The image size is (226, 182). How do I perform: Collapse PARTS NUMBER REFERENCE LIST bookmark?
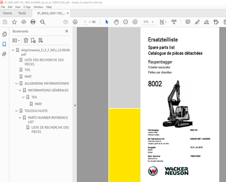coord(20,118)
